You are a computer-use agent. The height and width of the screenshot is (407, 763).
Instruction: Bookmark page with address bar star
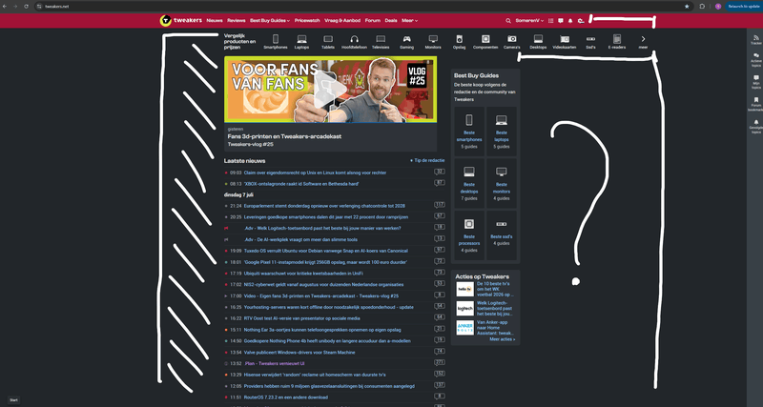(x=687, y=7)
